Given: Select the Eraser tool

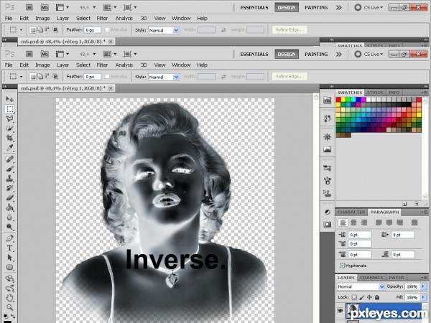Looking at the screenshot, I should click(x=10, y=198).
